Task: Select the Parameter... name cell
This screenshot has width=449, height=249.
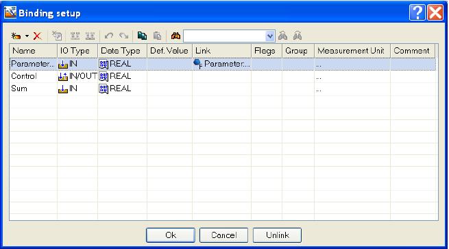Action: [x=33, y=64]
